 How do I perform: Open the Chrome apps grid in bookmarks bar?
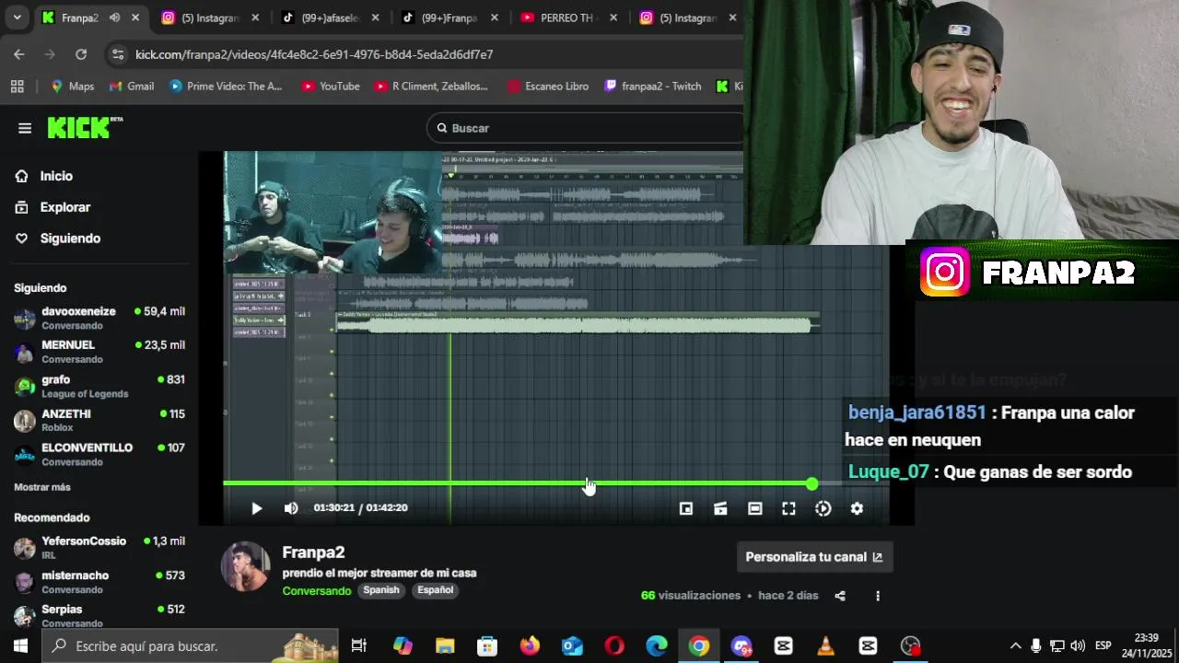click(17, 87)
